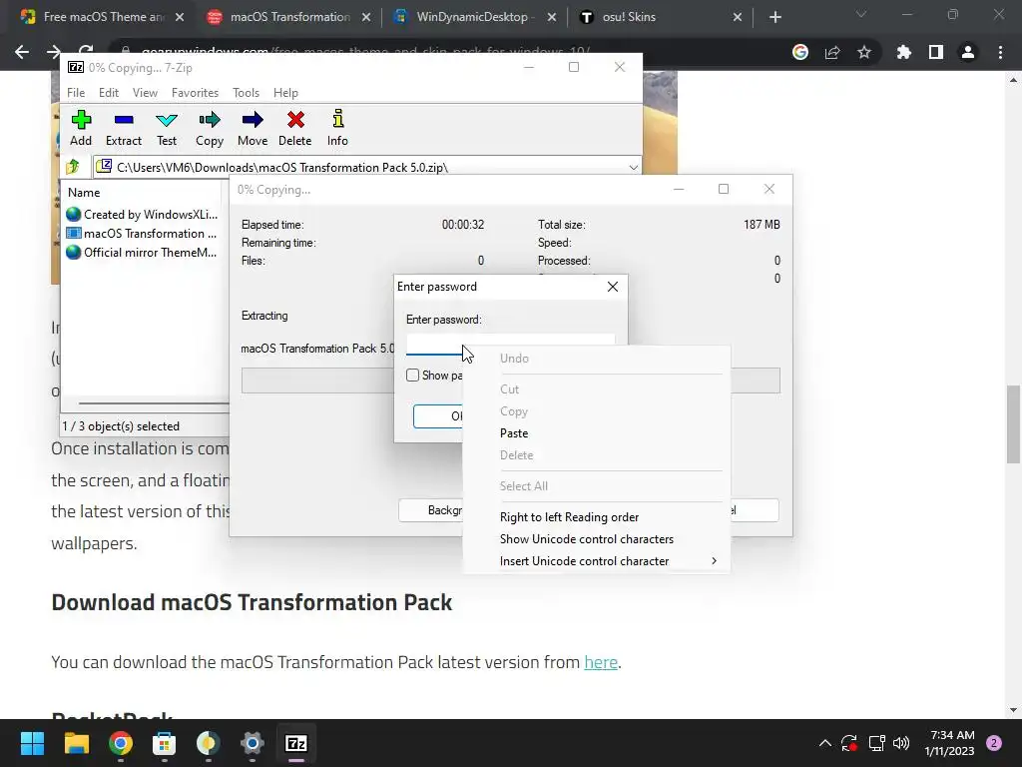Enable the Show password checkbox
The width and height of the screenshot is (1022, 767).
coord(412,376)
